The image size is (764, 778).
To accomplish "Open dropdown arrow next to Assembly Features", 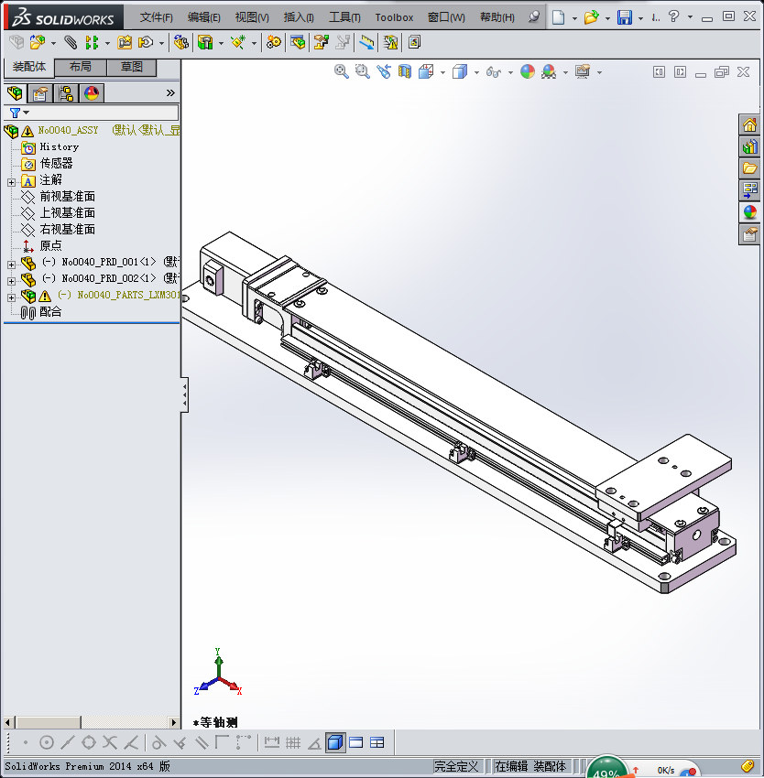I will click(x=221, y=44).
